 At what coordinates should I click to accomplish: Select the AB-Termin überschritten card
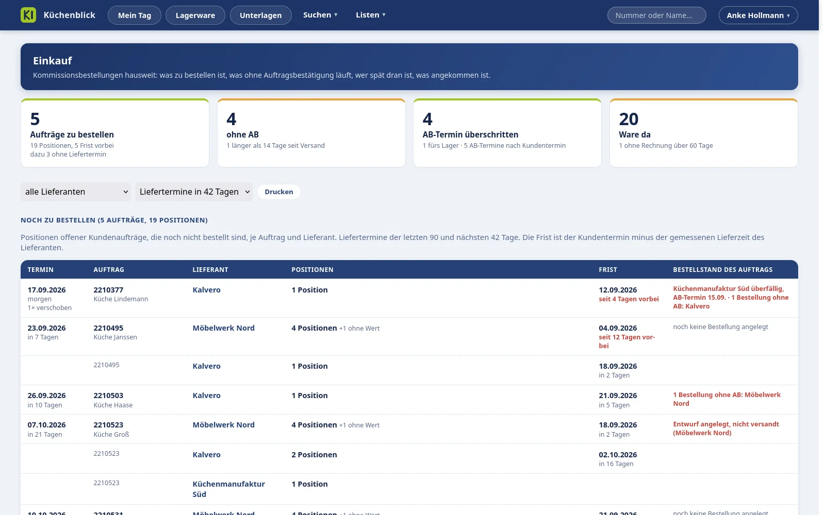(x=507, y=133)
